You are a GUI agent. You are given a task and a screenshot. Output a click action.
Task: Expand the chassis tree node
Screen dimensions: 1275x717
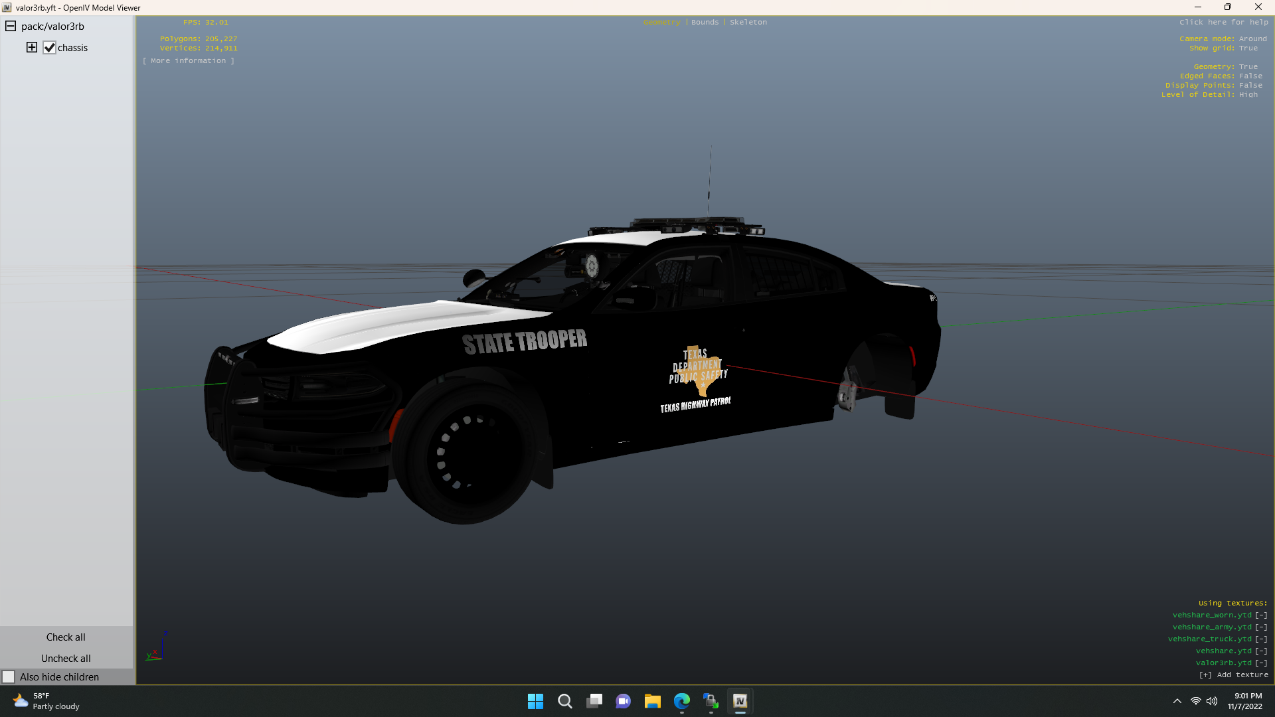click(x=32, y=47)
